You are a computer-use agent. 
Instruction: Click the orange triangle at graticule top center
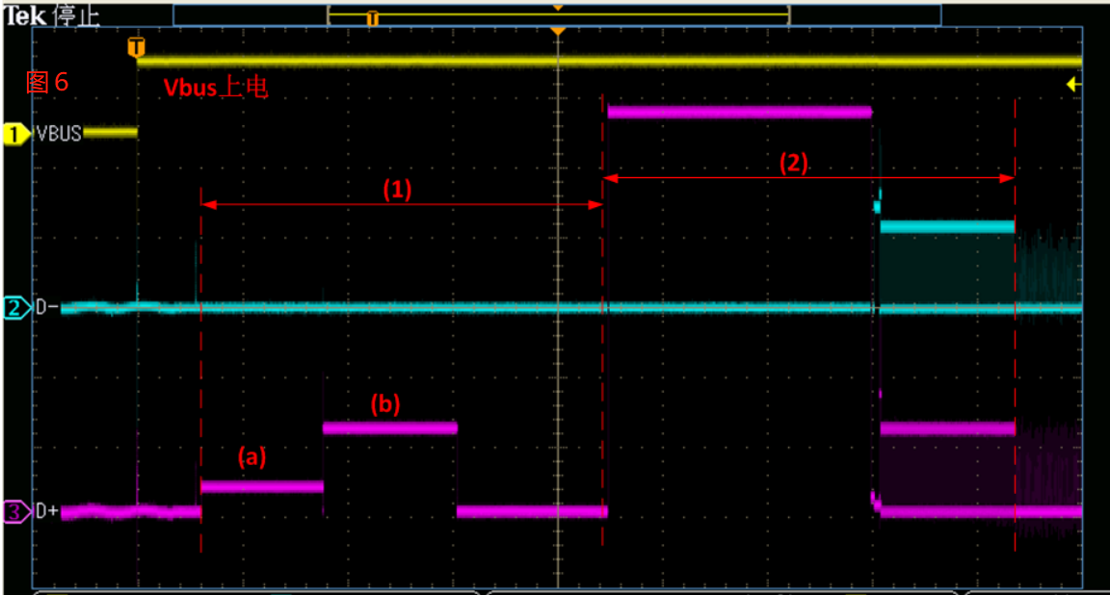(557, 33)
